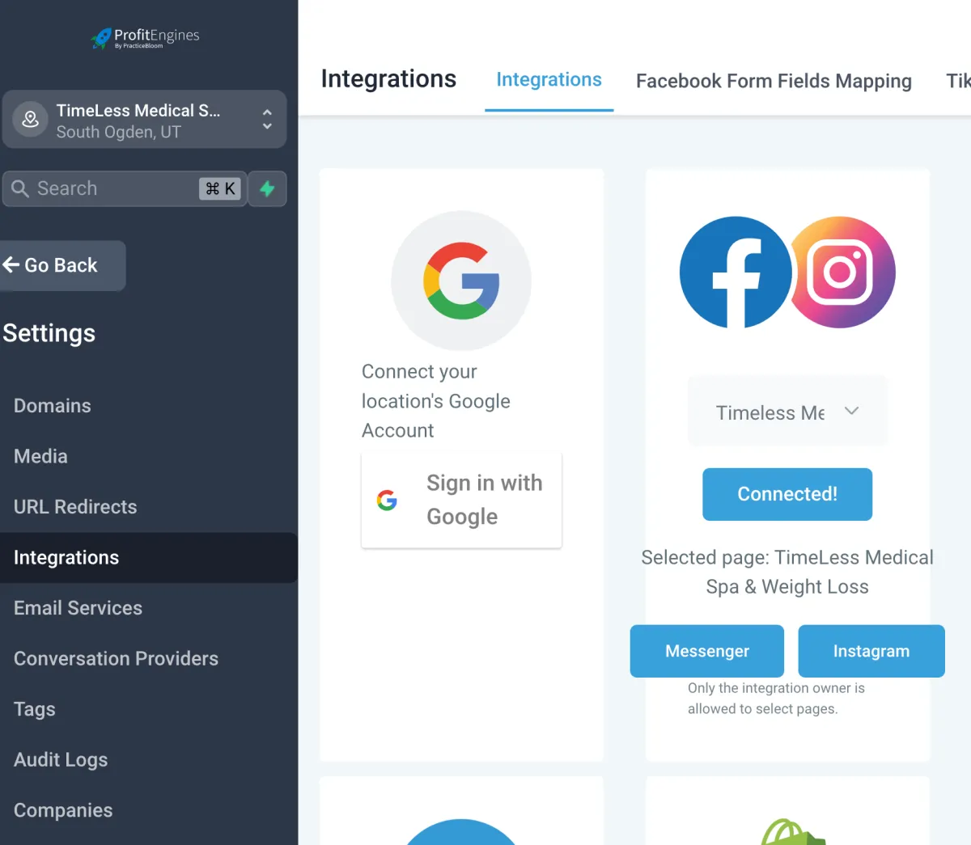971x845 pixels.
Task: Click the chevron arrow in the page selector
Action: click(851, 411)
